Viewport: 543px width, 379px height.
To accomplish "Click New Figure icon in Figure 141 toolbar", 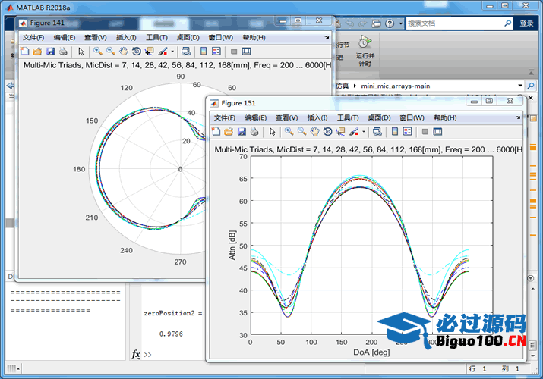I will pos(25,52).
